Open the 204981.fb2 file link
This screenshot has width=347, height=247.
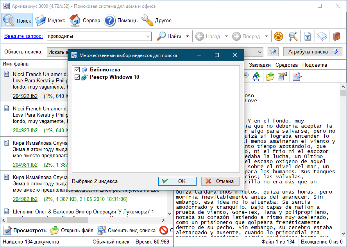pyautogui.click(x=25, y=165)
